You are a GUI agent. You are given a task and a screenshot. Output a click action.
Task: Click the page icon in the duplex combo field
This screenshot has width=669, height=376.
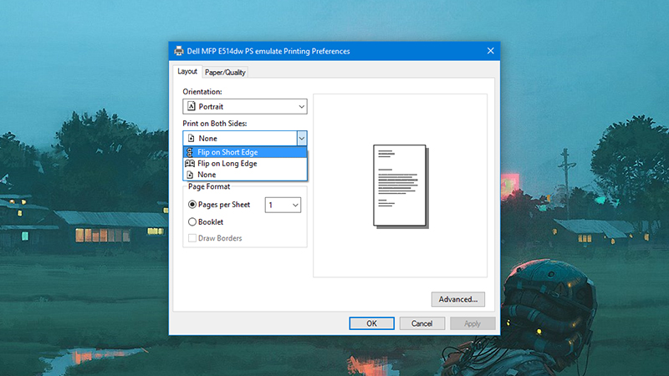pos(192,138)
